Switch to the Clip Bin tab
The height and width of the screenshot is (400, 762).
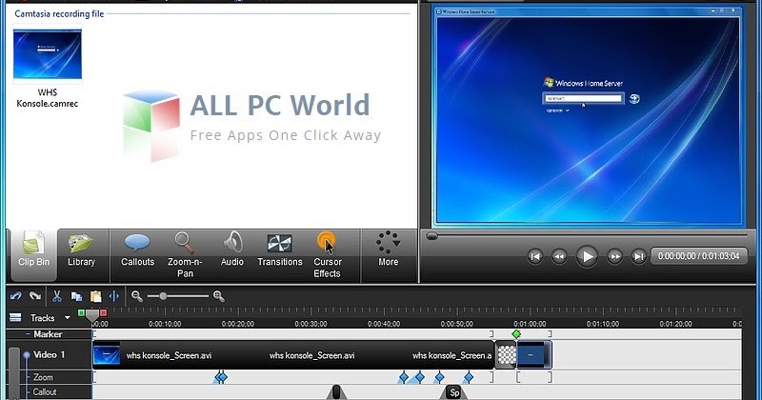click(x=33, y=254)
